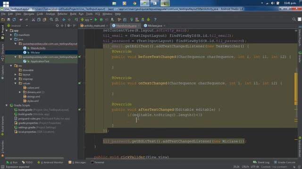Click the Attach Debugger to Process icon
The height and width of the screenshot is (169, 302).
tap(112, 20)
